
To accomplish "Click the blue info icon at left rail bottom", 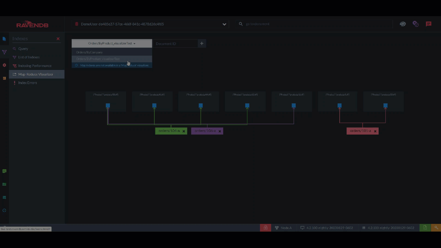I will pos(4,210).
